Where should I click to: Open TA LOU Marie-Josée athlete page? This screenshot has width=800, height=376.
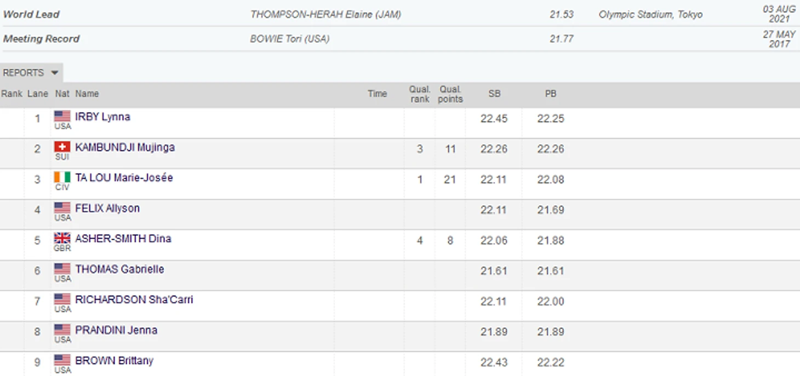tap(124, 177)
